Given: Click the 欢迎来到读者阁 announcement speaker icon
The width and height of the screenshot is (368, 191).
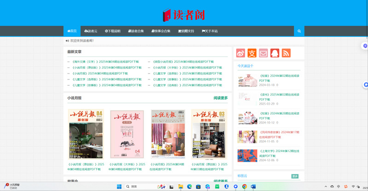Looking at the screenshot, I should [x=67, y=41].
